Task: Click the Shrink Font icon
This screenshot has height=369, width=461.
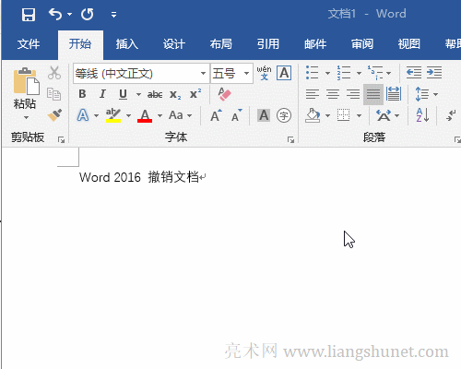Action: click(236, 115)
